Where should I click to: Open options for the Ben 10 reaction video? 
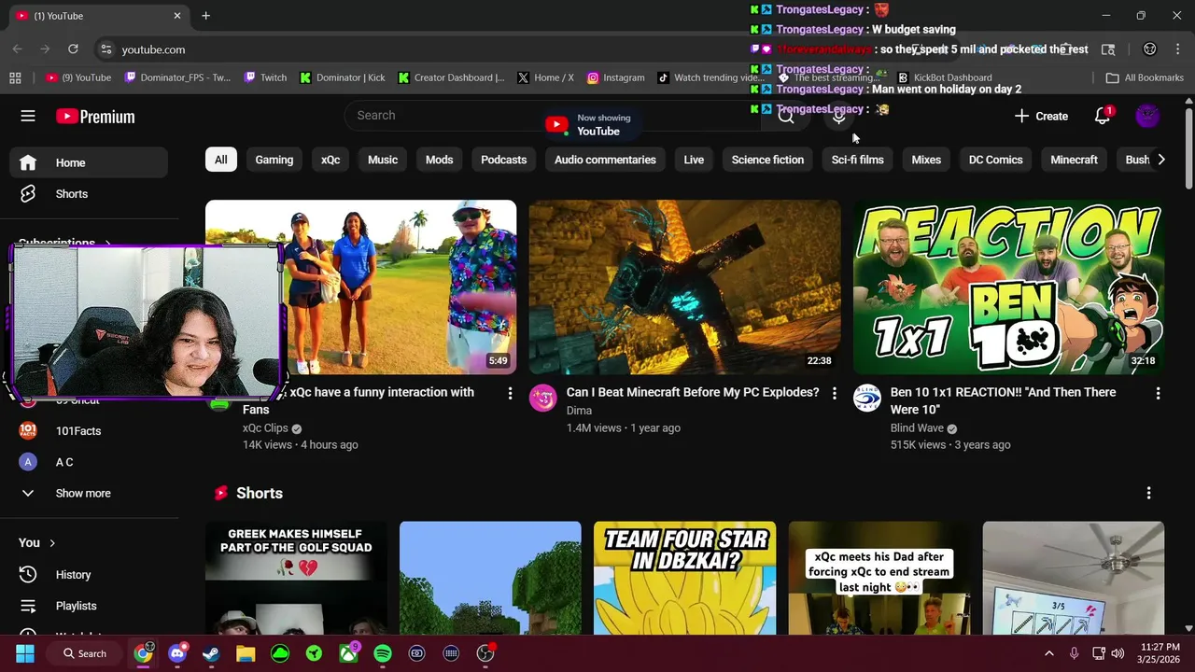(1158, 394)
